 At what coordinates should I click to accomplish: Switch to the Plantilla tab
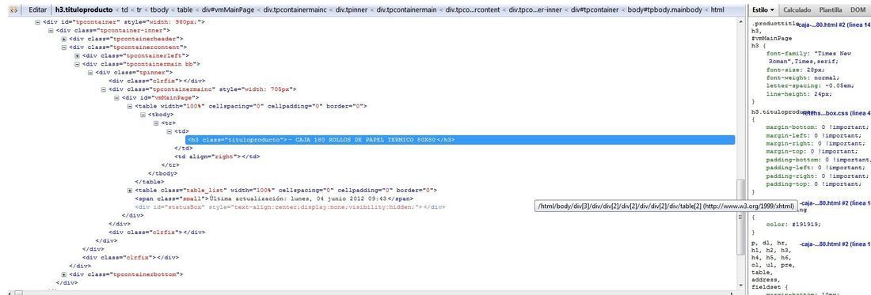point(830,10)
